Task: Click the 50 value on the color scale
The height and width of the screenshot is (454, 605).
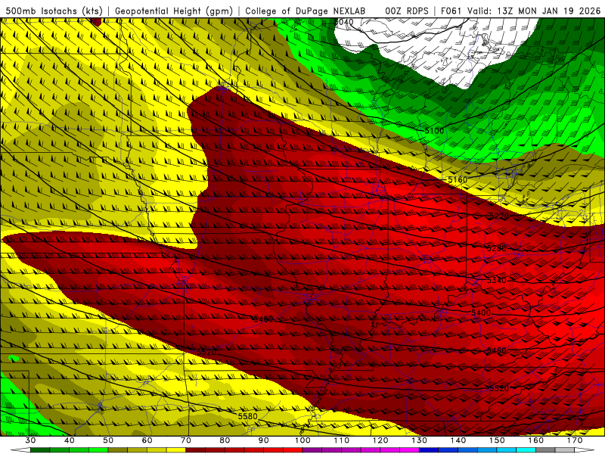Action: point(108,440)
